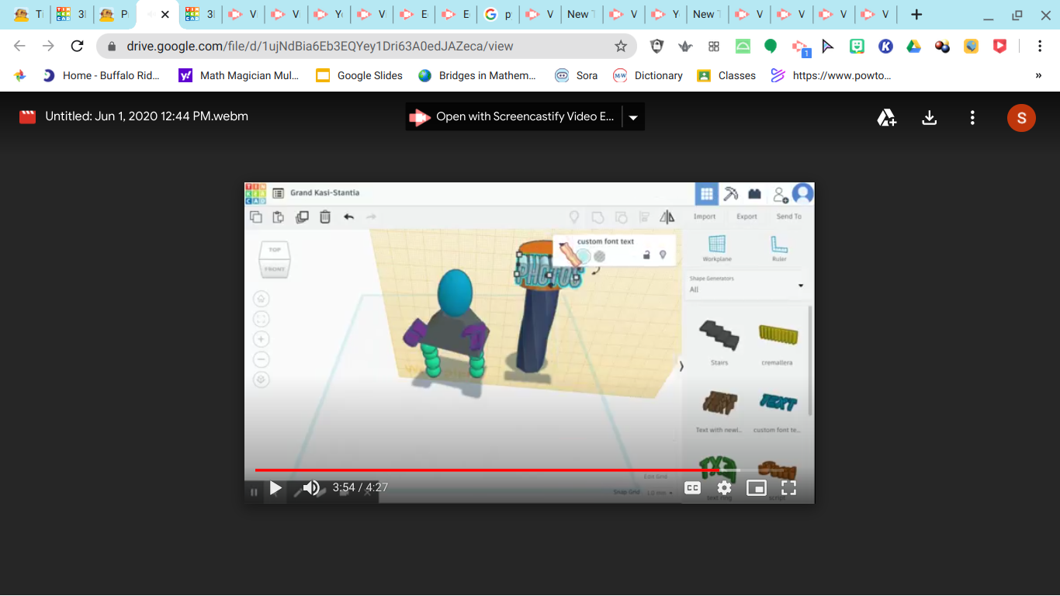
Task: Go back to the previous page
Action: coord(19,46)
